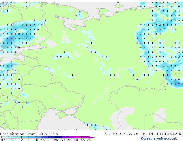
Task: Click the "0.1" legend scale label
Action: pos(3,140)
